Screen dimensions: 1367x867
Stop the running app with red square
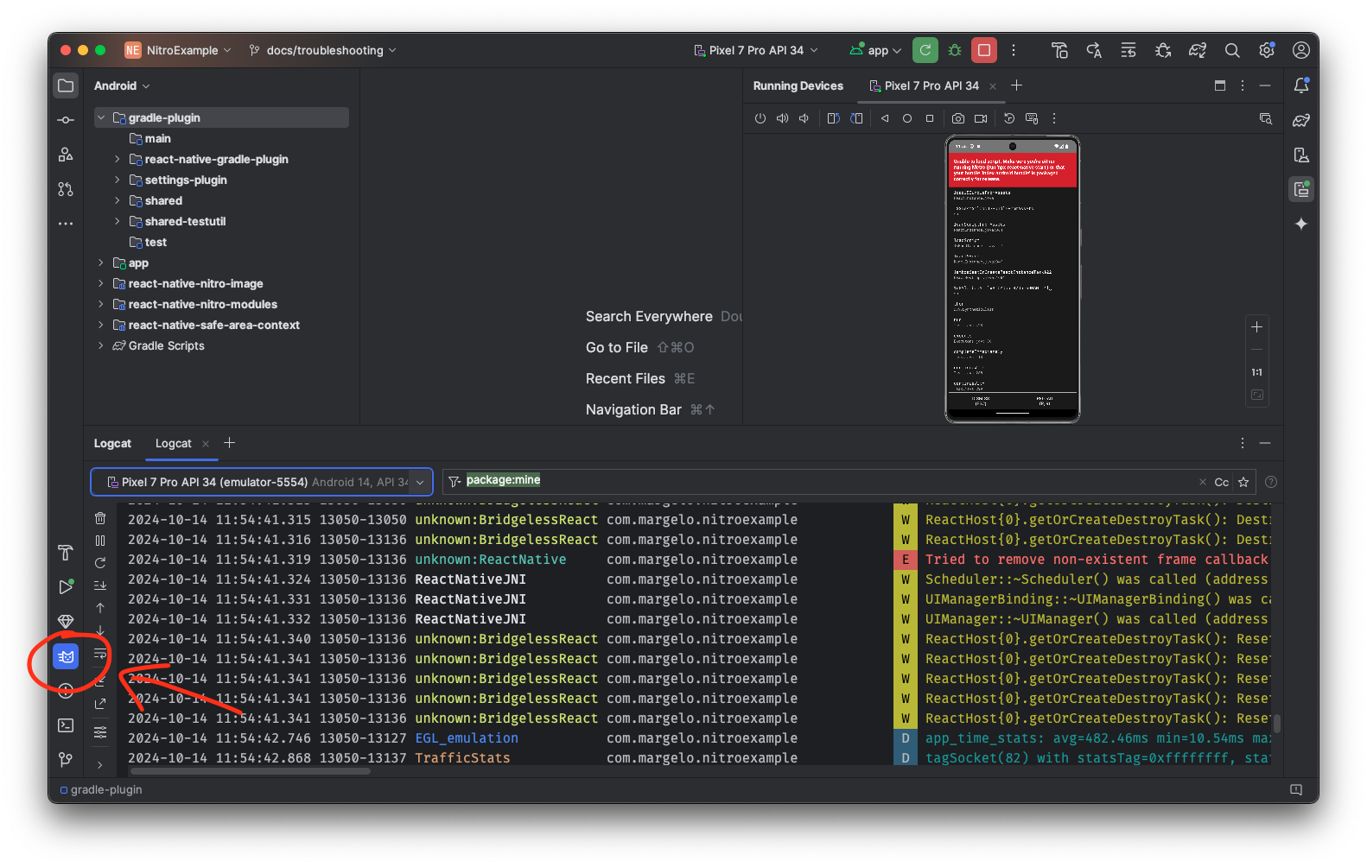983,50
